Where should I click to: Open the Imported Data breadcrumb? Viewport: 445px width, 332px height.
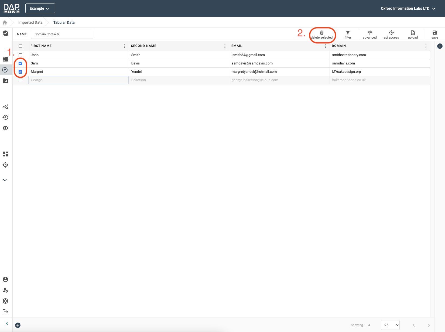(x=30, y=22)
